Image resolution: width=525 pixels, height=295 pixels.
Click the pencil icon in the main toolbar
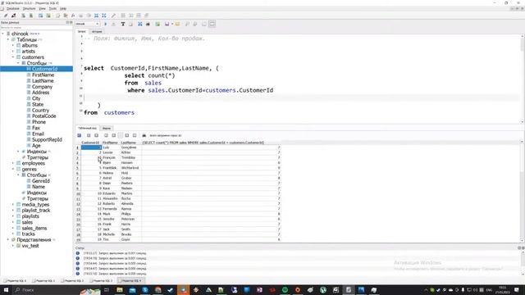pyautogui.click(x=6, y=16)
